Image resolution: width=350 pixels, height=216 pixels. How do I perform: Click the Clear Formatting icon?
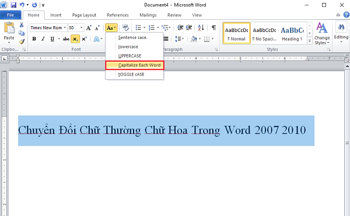pyautogui.click(x=125, y=27)
